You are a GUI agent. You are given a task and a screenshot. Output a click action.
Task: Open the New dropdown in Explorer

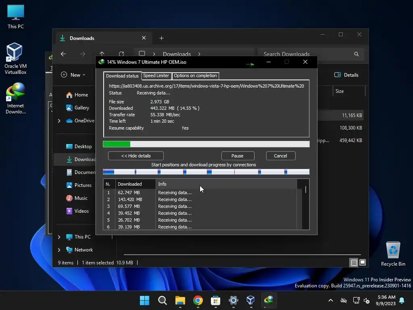pos(73,75)
